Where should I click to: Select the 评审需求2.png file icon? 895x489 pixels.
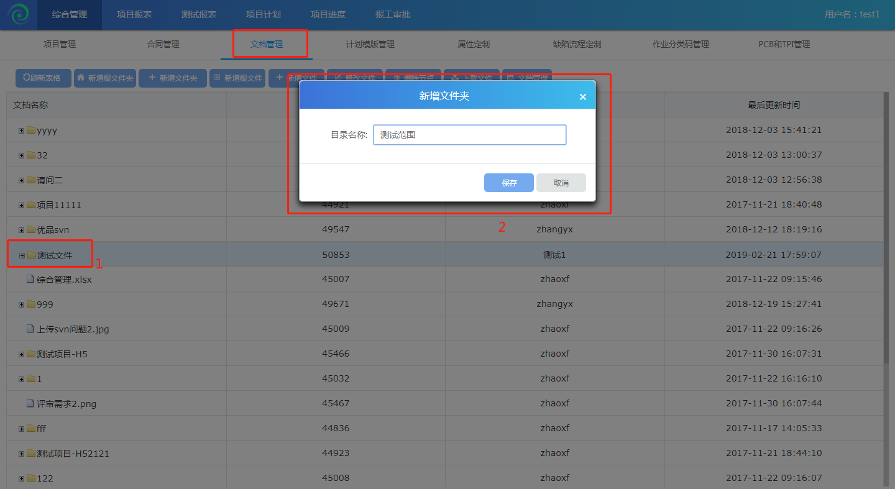[30, 404]
